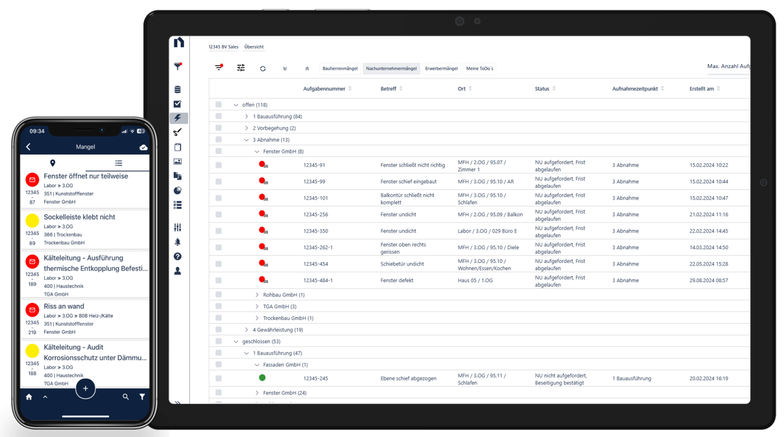
Task: Switch to map pin tab on phone
Action: (x=53, y=163)
